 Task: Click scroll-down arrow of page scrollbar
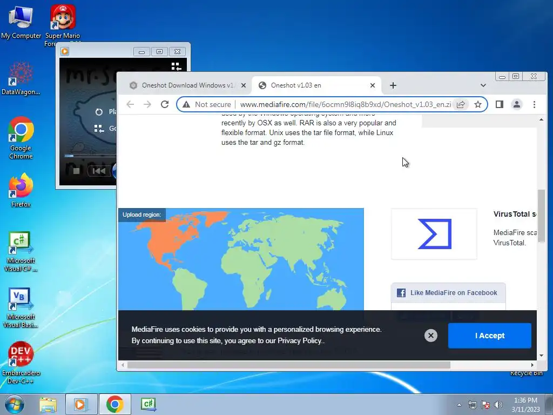pyautogui.click(x=541, y=356)
